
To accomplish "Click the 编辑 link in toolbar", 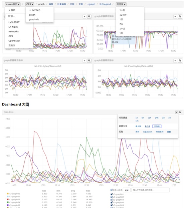I will tap(51, 4).
